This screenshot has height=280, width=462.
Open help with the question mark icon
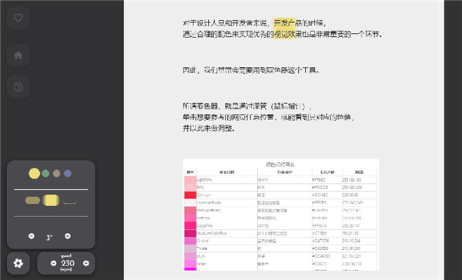click(x=18, y=87)
